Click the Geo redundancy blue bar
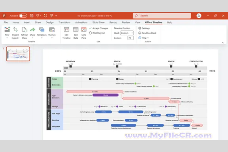This screenshot has width=228, height=152. [131, 120]
